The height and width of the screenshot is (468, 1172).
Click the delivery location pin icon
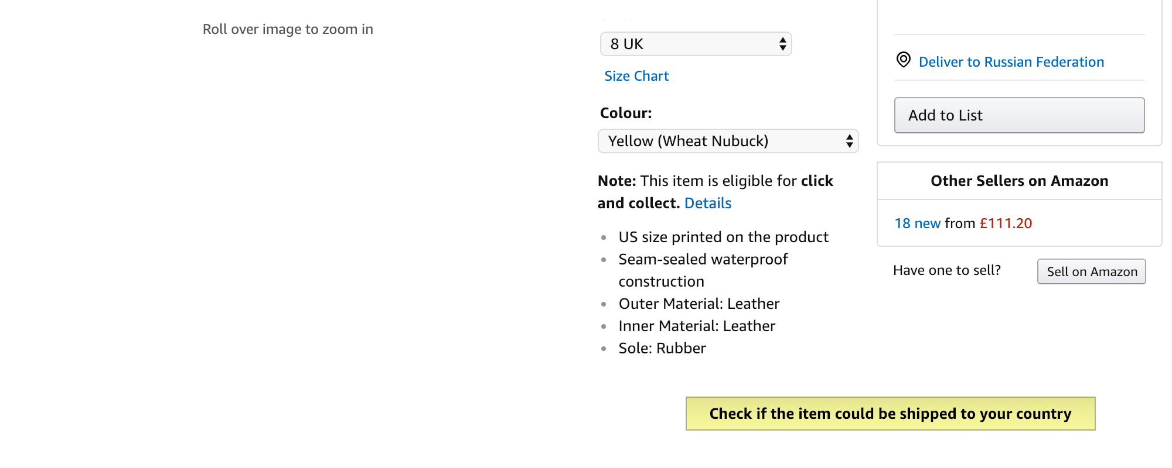(904, 60)
